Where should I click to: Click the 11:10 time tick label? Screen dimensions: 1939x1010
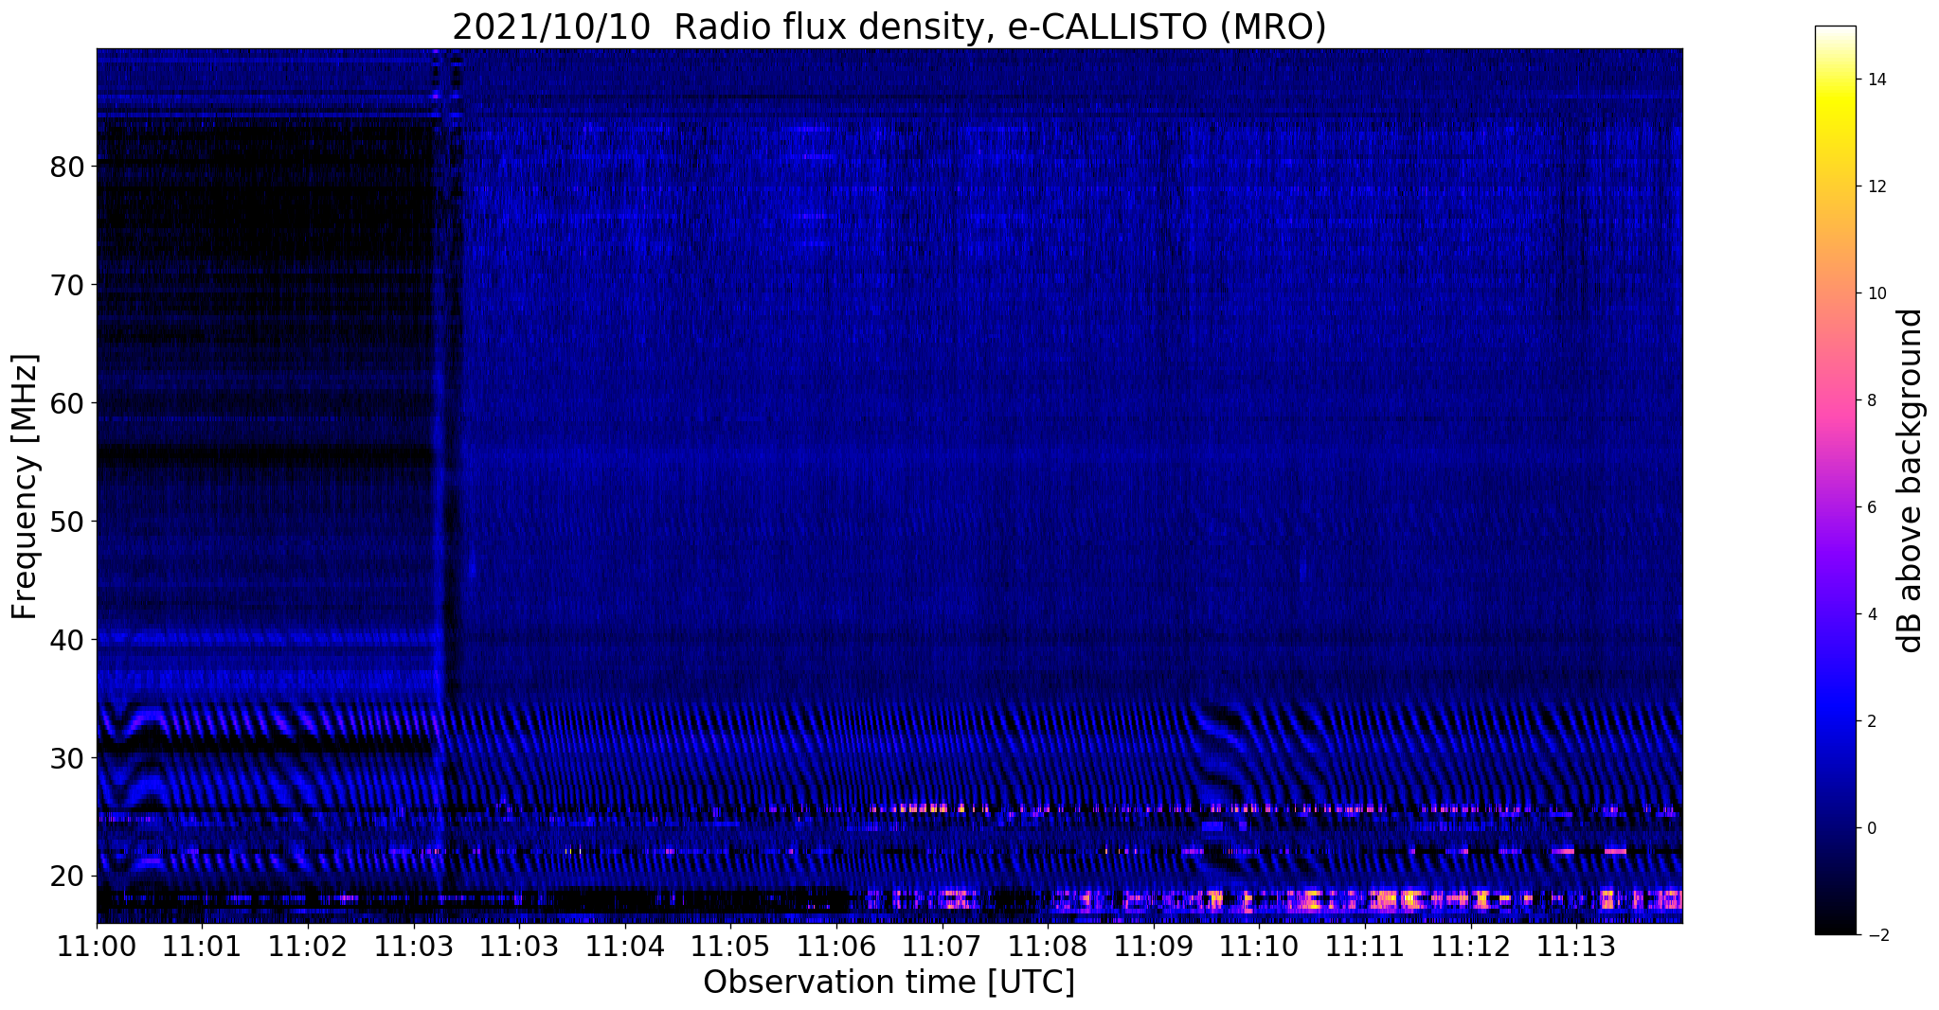pos(1258,946)
